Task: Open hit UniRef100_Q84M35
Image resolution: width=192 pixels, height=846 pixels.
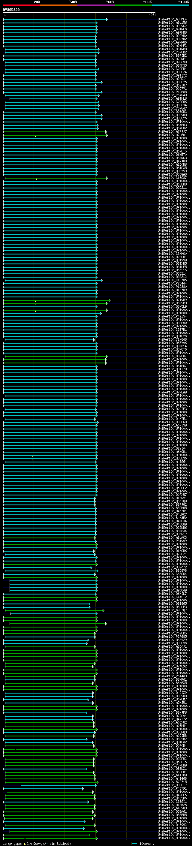Action: [x=172, y=65]
